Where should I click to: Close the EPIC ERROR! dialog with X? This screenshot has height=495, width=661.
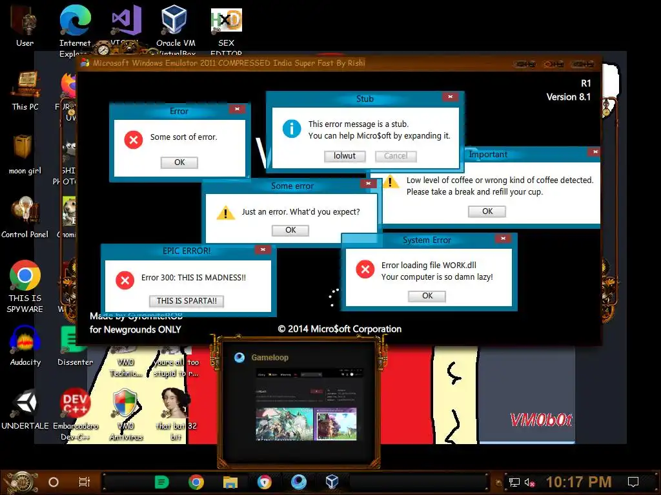(x=263, y=249)
